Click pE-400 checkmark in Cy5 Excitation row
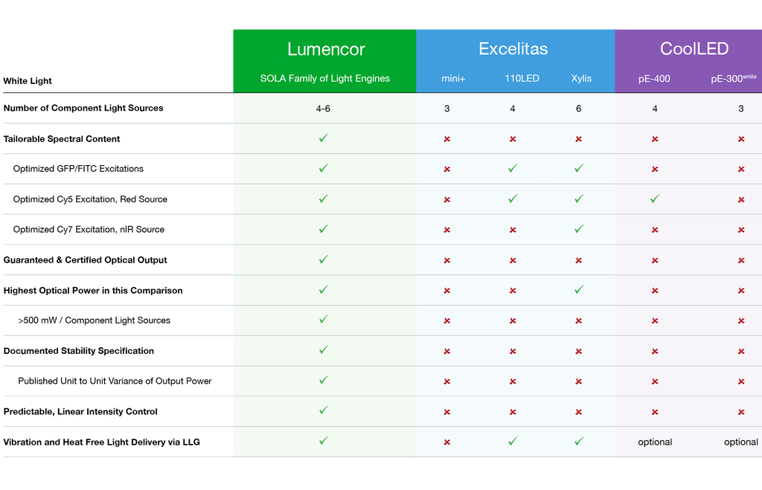This screenshot has height=490, width=762. (x=655, y=199)
